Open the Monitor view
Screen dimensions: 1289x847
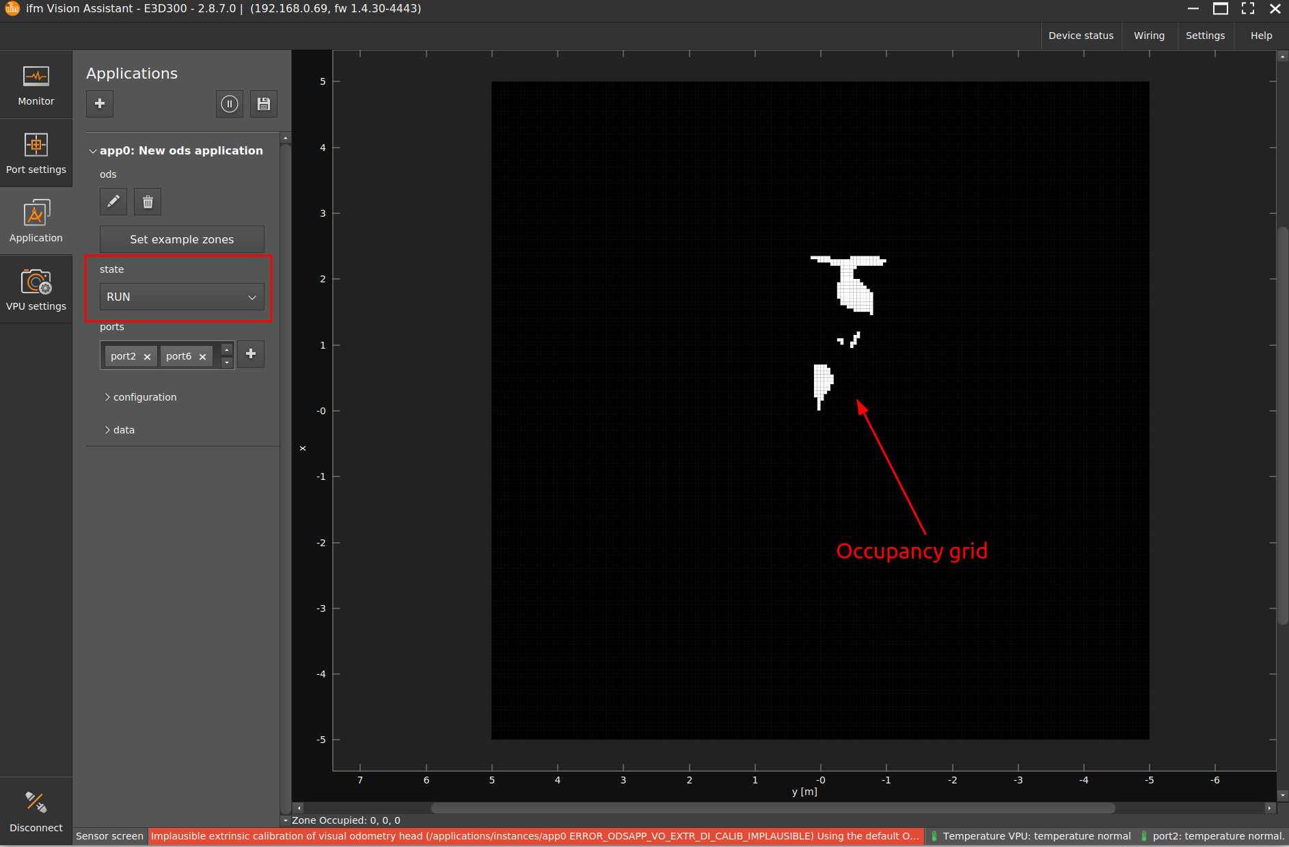pyautogui.click(x=36, y=85)
